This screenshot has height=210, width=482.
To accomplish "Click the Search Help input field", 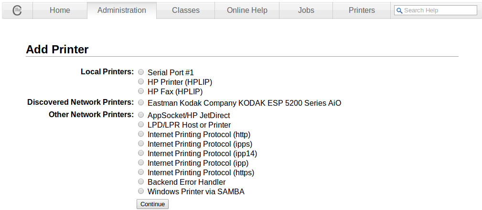I will [x=436, y=10].
